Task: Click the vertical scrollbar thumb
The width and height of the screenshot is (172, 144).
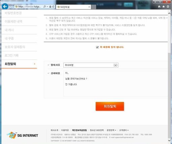Action: [169, 95]
